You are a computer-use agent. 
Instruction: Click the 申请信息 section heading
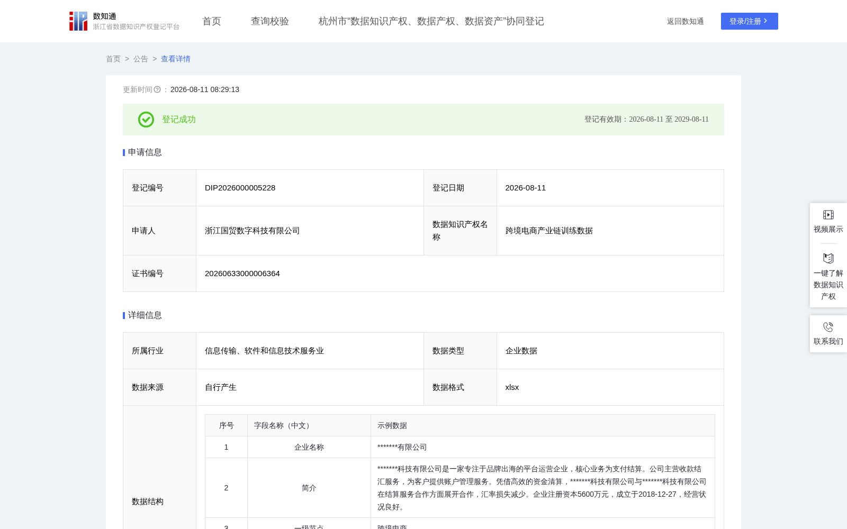[x=145, y=152]
